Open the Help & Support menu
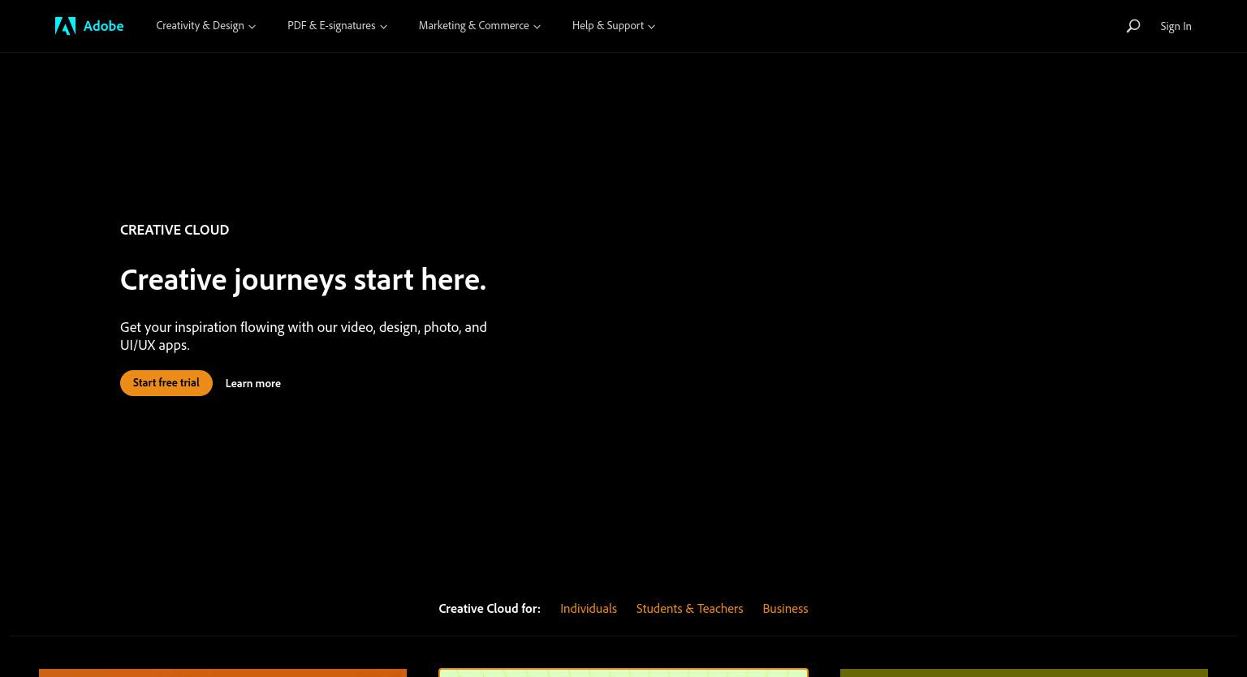 tap(613, 26)
